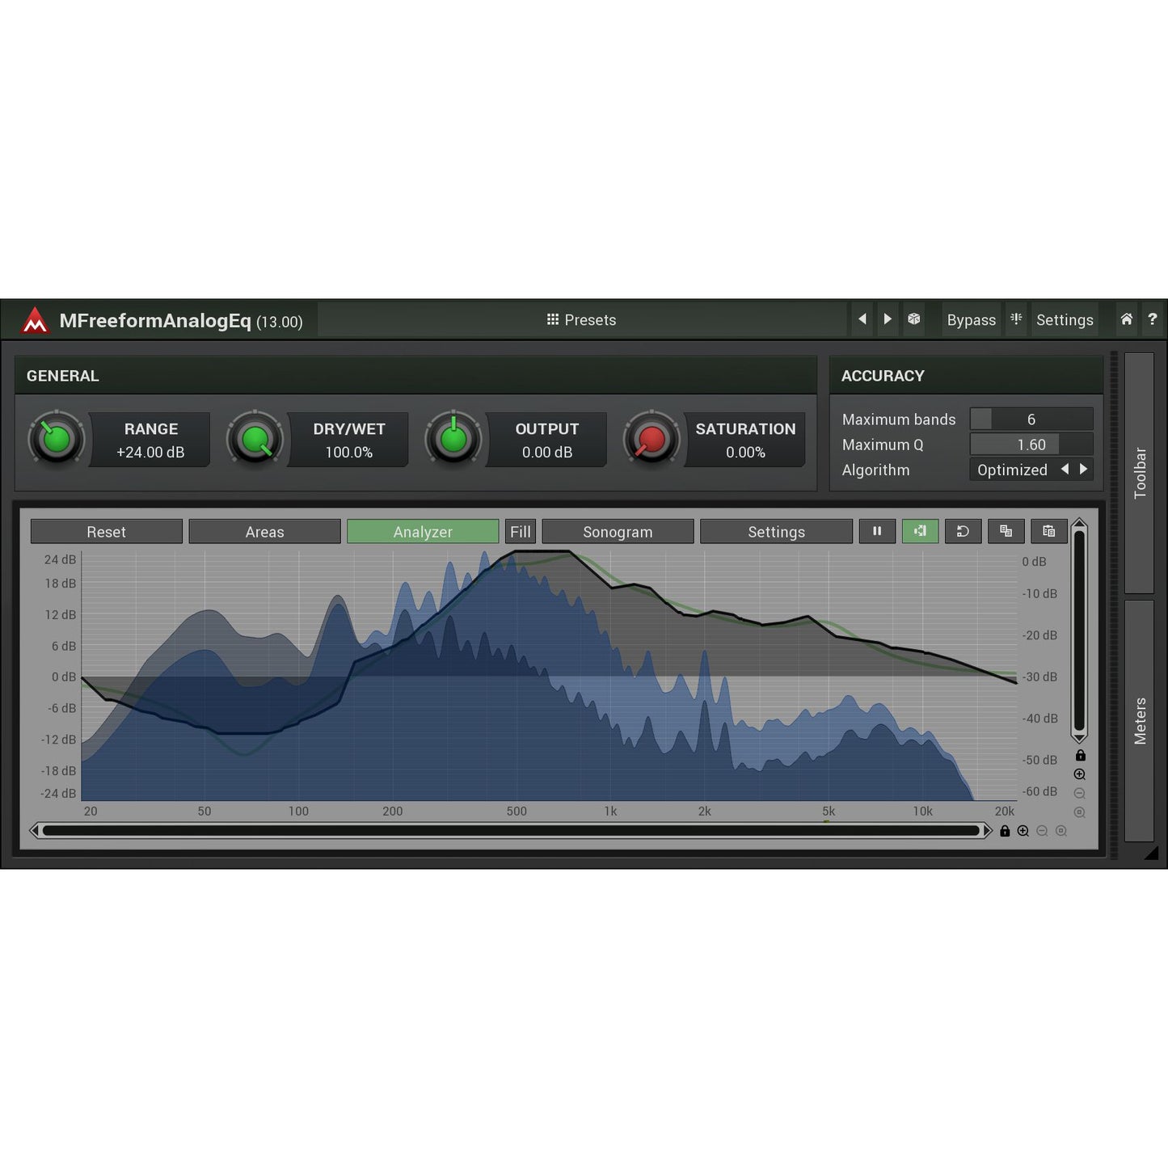This screenshot has height=1168, width=1168.
Task: Click the Reset button
Action: click(x=106, y=532)
